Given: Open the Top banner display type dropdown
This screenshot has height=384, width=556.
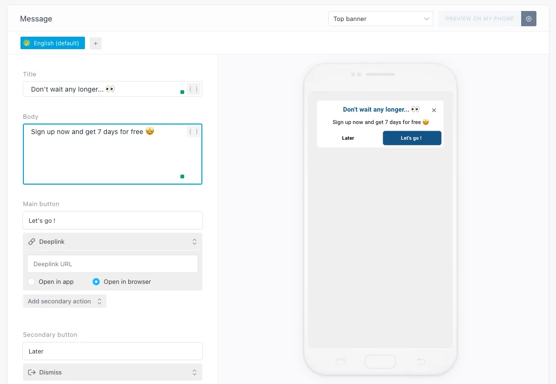Looking at the screenshot, I should (380, 19).
